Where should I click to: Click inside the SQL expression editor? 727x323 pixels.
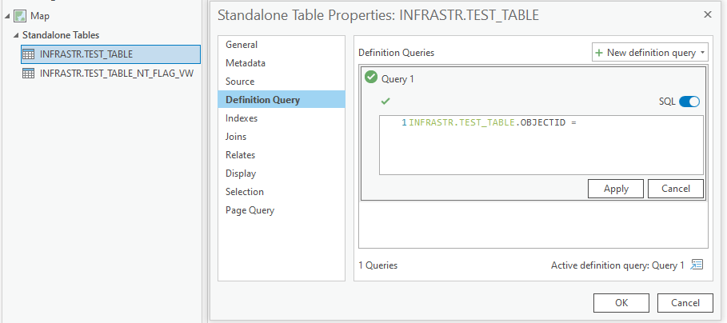coord(541,148)
